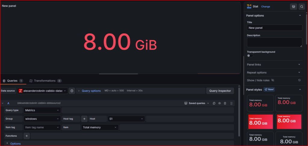Screen dimensions: 308x146
Task: Select the right red background panel style
Action: [x=289, y=122]
